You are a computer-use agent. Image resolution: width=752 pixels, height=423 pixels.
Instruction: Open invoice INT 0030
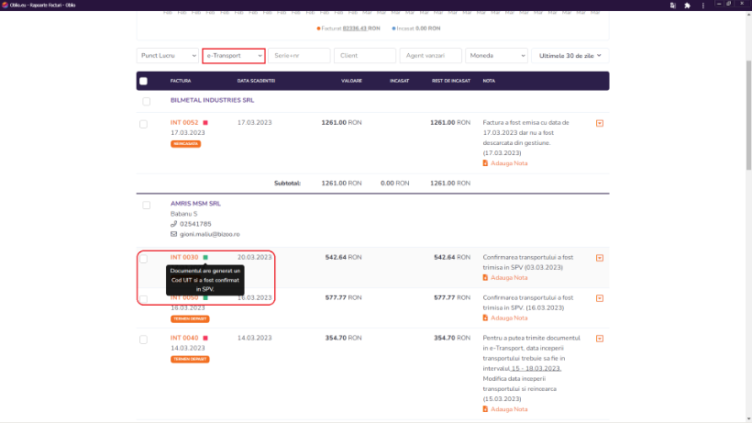pos(184,258)
